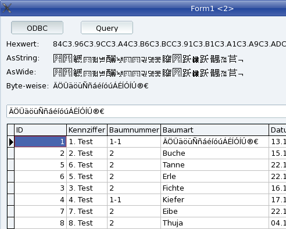Select the Baumart column header
The width and height of the screenshot is (286, 229).
(214, 130)
